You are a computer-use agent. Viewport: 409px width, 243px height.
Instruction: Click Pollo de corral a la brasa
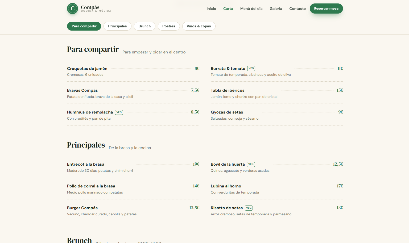click(x=91, y=186)
